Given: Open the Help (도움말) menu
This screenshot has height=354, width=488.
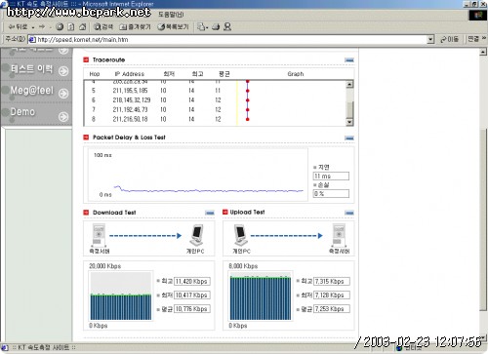Looking at the screenshot, I should click(171, 15).
